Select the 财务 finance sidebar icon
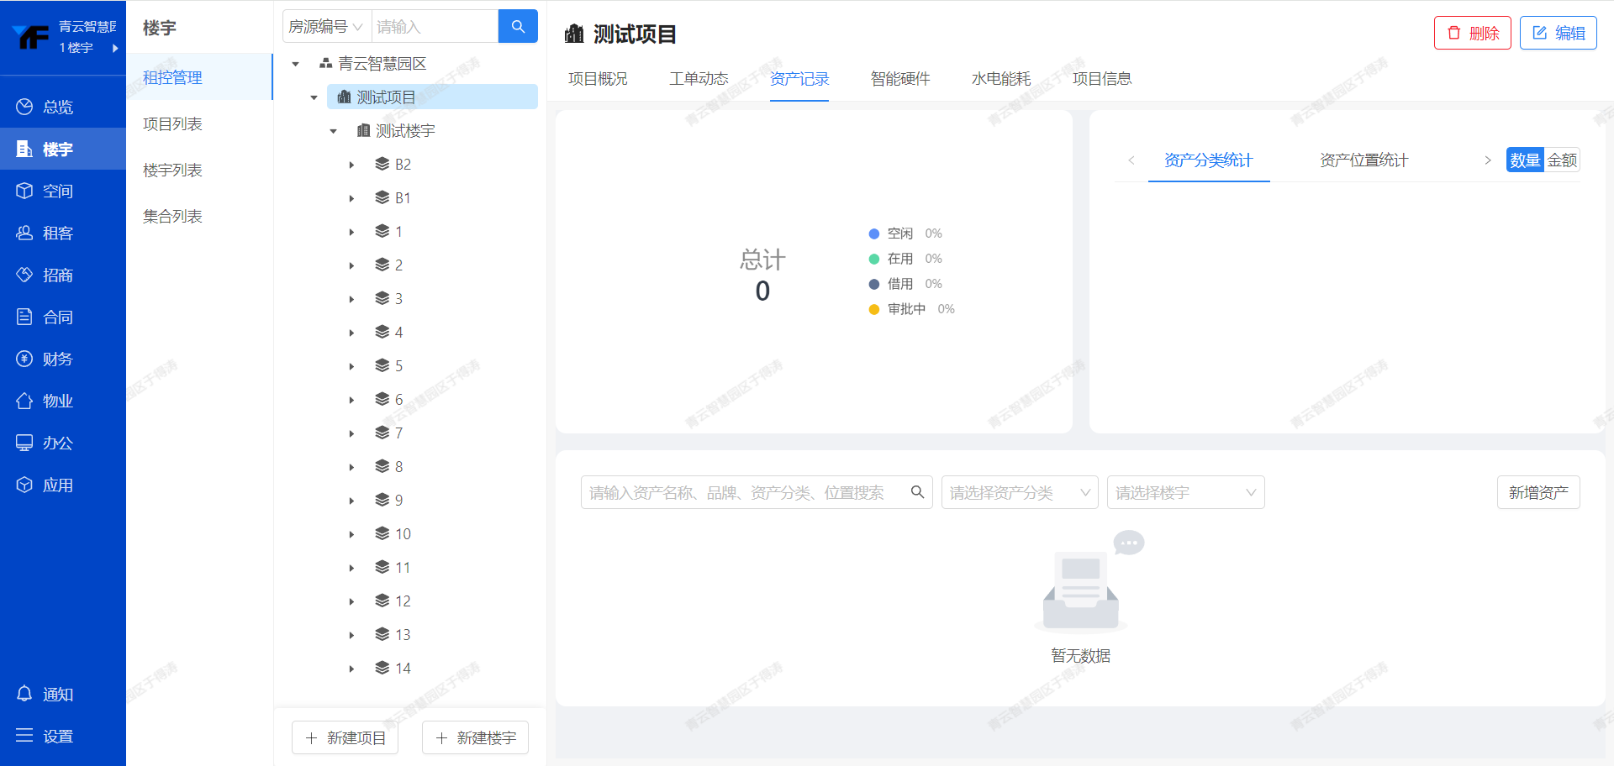 click(x=24, y=359)
